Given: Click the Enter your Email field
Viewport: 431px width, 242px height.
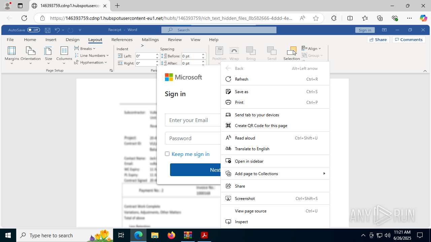Looking at the screenshot, I should pos(193,120).
